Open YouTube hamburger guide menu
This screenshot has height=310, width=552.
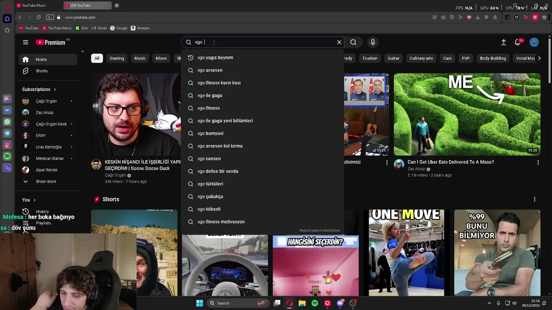click(25, 42)
